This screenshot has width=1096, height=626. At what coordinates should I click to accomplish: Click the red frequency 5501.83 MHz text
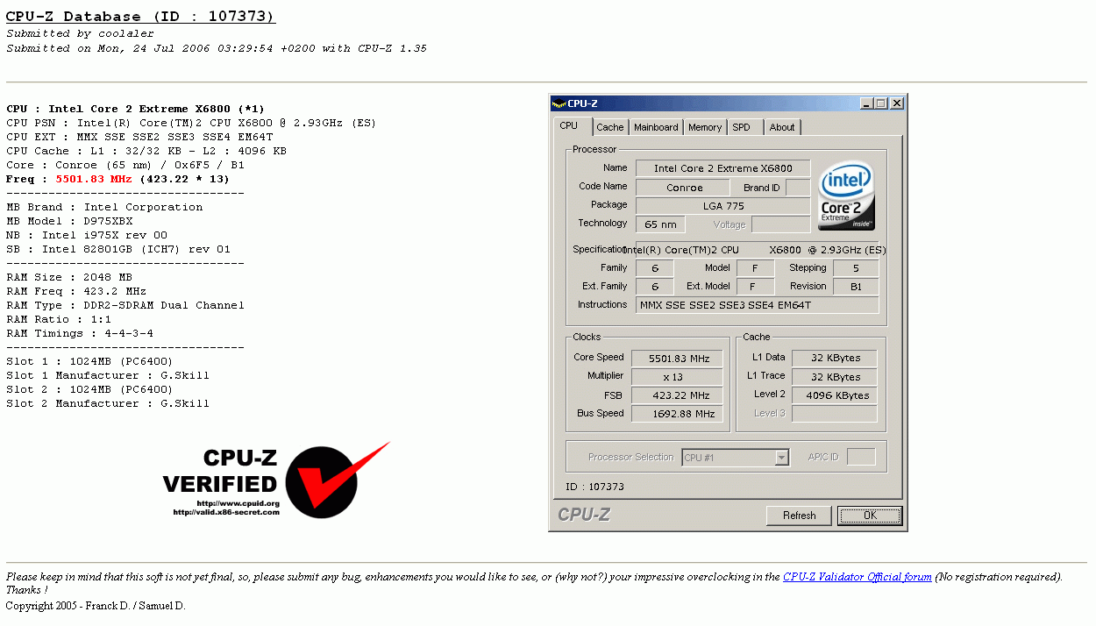(94, 179)
